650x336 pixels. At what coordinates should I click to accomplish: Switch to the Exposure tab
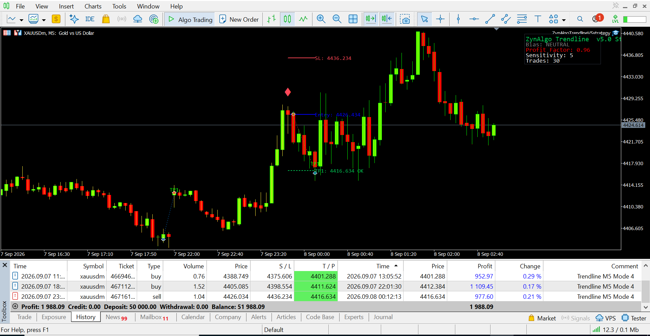tap(54, 317)
